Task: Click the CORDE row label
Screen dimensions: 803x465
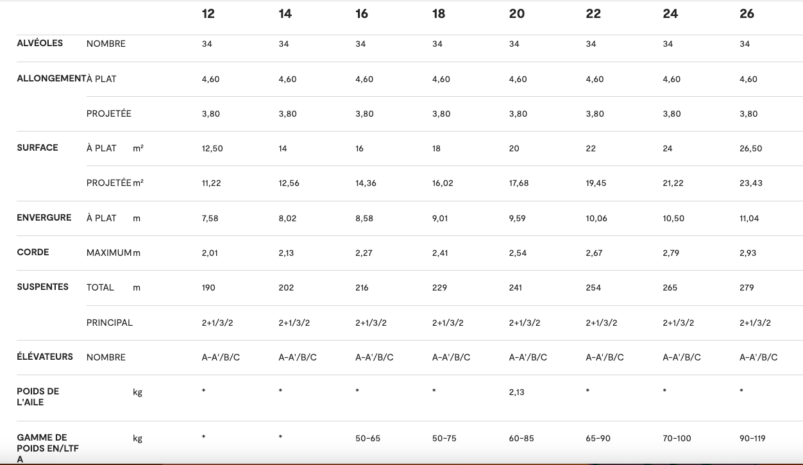Action: pos(33,252)
